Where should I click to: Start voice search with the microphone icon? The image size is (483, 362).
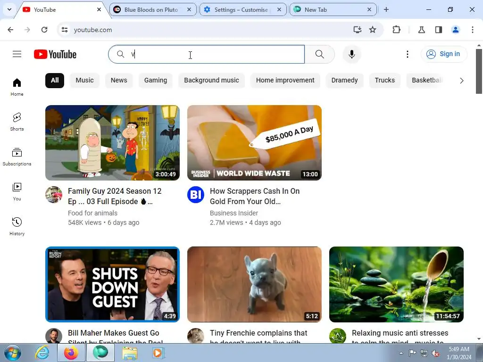tap(352, 54)
